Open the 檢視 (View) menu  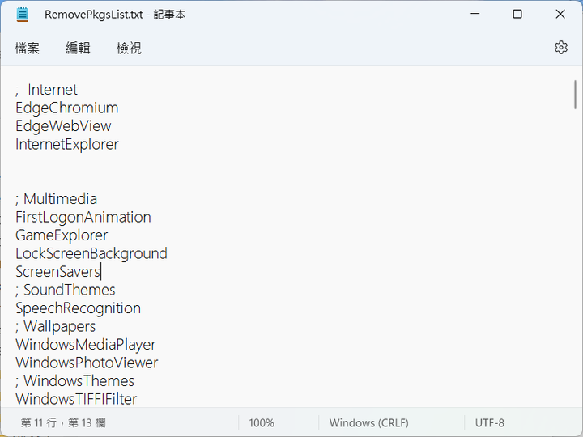tap(129, 48)
